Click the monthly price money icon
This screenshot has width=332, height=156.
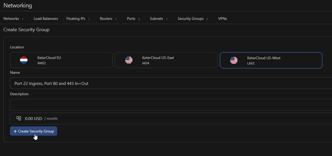[x=19, y=118]
